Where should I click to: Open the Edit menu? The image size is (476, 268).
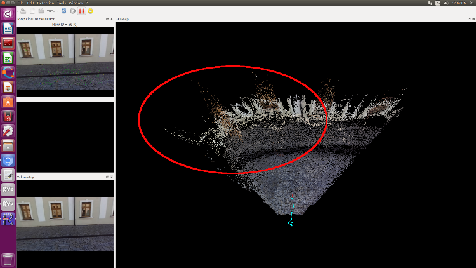pyautogui.click(x=30, y=3)
